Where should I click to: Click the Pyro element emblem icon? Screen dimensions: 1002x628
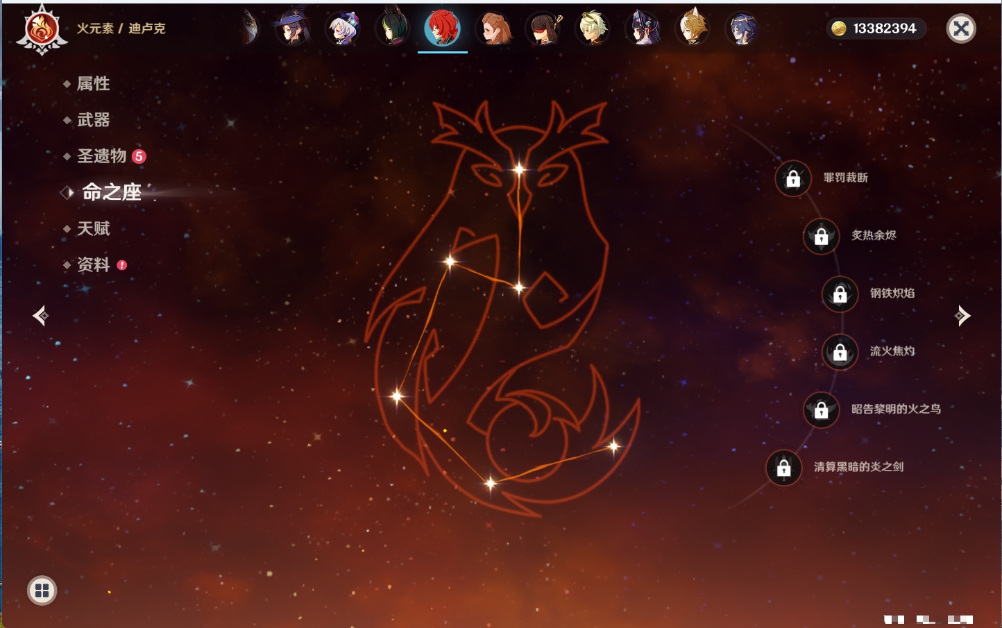pos(42,29)
